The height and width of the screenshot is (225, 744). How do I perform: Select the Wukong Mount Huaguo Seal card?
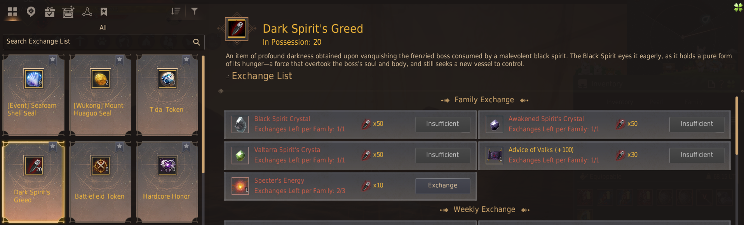(x=100, y=95)
